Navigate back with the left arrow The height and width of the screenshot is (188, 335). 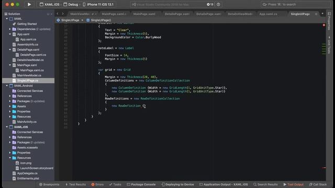pyautogui.click(x=58, y=14)
